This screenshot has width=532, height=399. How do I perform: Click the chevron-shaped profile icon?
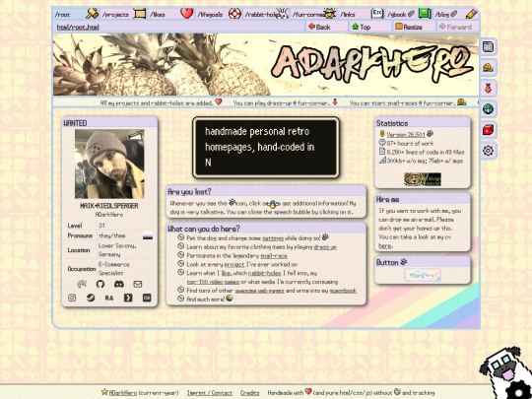point(128,298)
